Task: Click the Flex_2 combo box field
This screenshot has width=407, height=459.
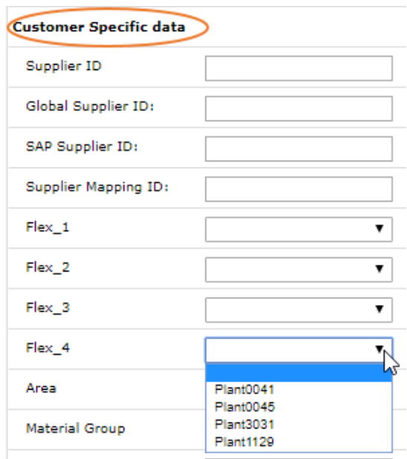Action: tap(298, 269)
